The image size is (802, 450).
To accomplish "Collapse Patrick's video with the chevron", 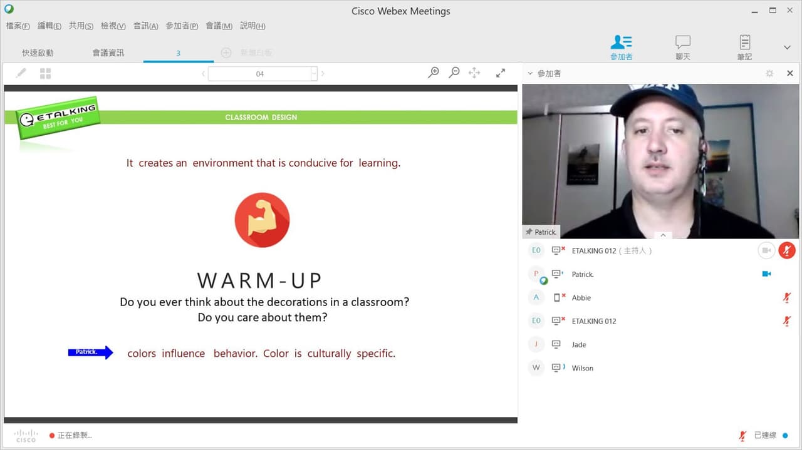I will pyautogui.click(x=662, y=235).
